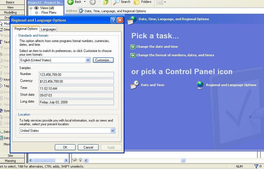This screenshot has width=264, height=169.
Task: Open Regional and Language Options Control Panel link
Action: pyautogui.click(x=231, y=85)
